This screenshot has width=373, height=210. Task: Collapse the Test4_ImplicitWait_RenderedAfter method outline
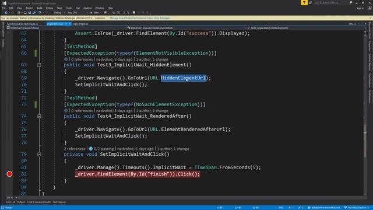pos(39,116)
